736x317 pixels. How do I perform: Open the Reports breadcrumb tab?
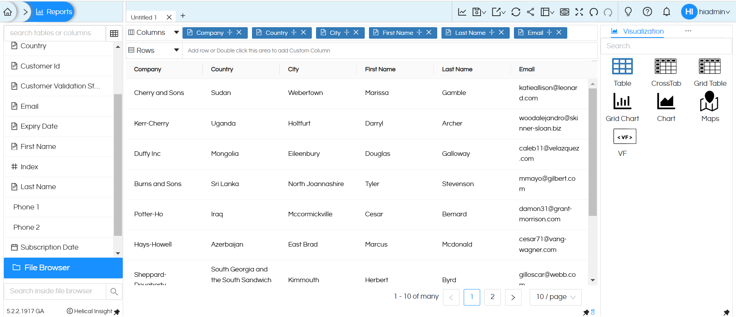[x=54, y=12]
